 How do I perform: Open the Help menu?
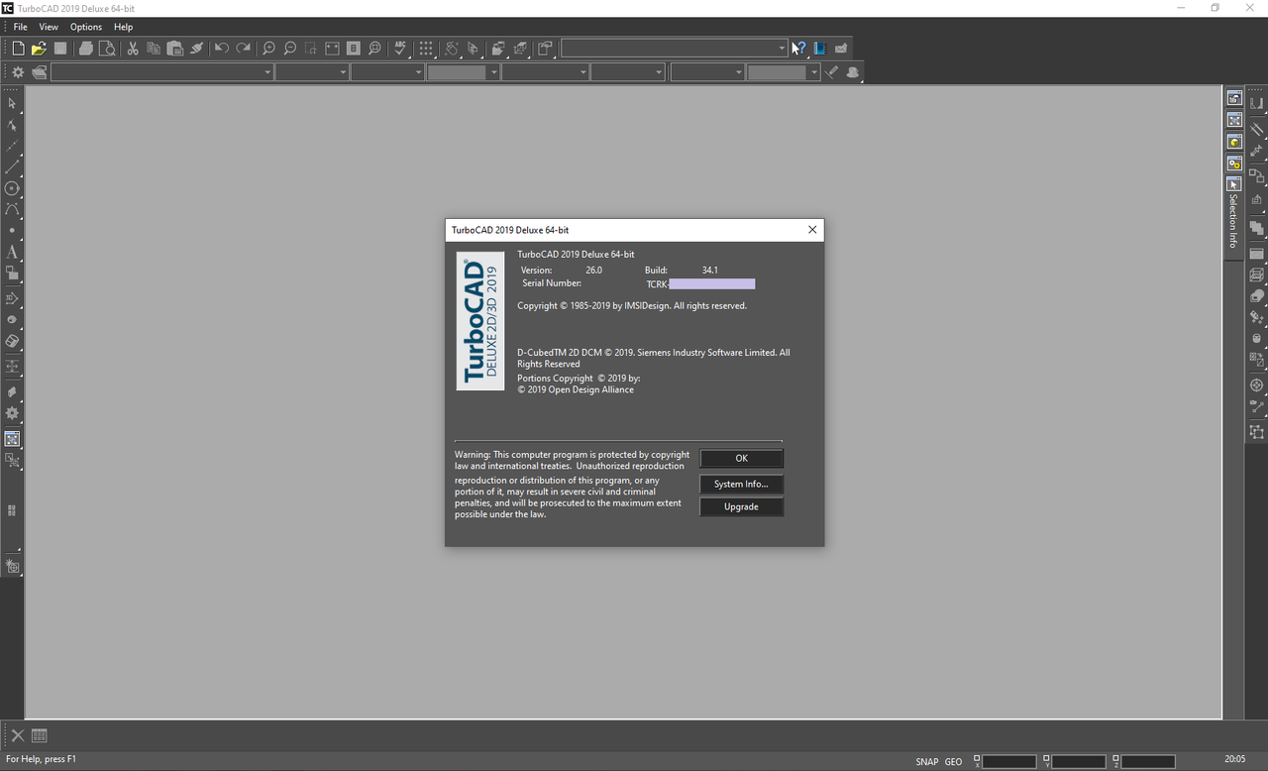pyautogui.click(x=124, y=27)
